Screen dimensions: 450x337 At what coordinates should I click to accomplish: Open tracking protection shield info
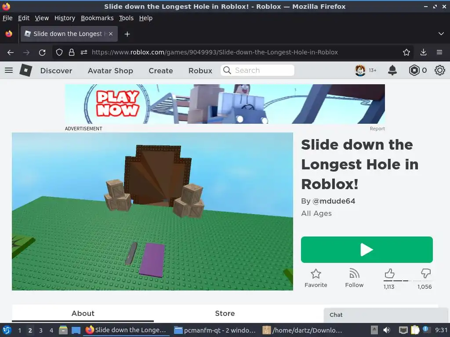point(59,52)
